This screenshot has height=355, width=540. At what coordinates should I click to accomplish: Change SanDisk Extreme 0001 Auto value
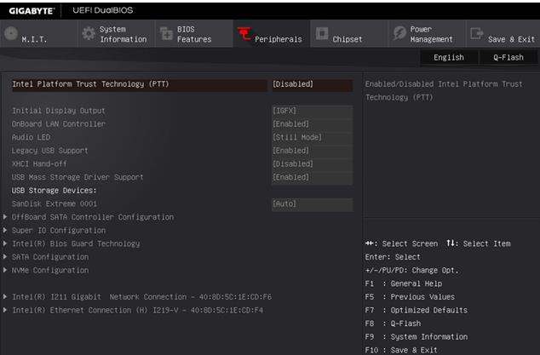pos(311,204)
